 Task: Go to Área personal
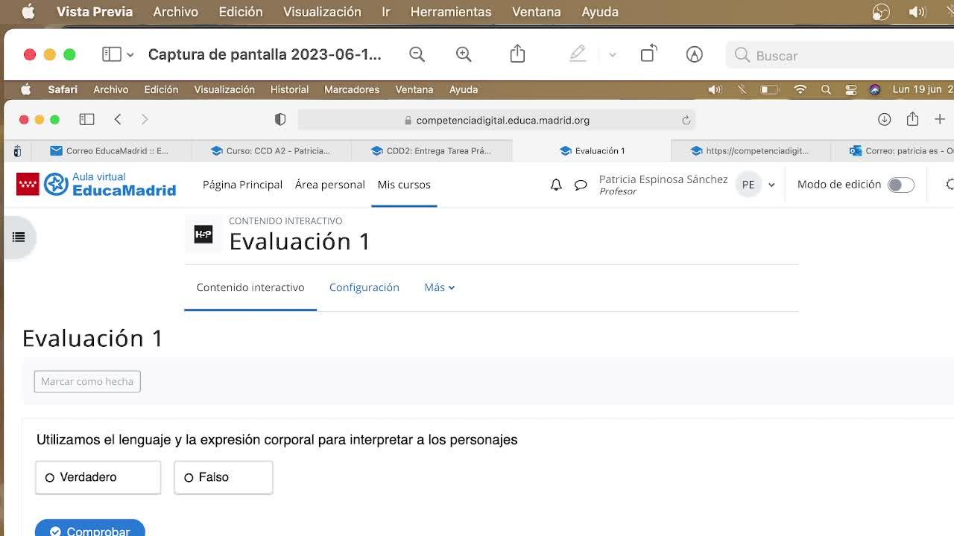click(329, 185)
